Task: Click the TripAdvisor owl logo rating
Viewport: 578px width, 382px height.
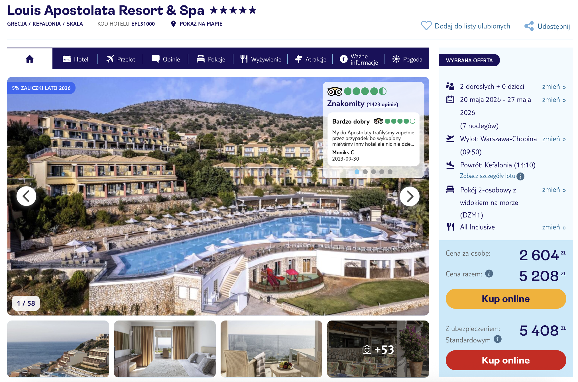Action: point(335,91)
